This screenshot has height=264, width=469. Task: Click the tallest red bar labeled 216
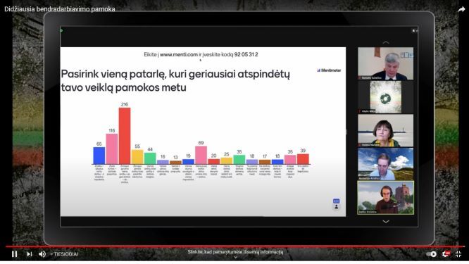click(x=125, y=136)
